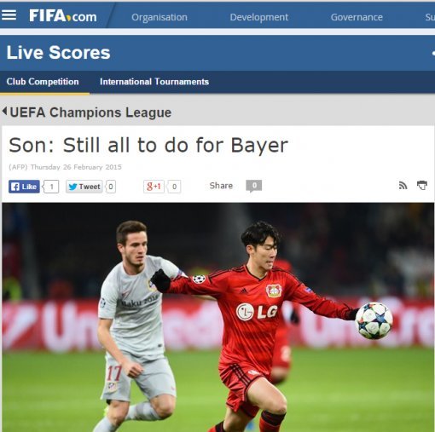The image size is (435, 432).
Task: Click the share count speech bubble
Action: pyautogui.click(x=254, y=186)
